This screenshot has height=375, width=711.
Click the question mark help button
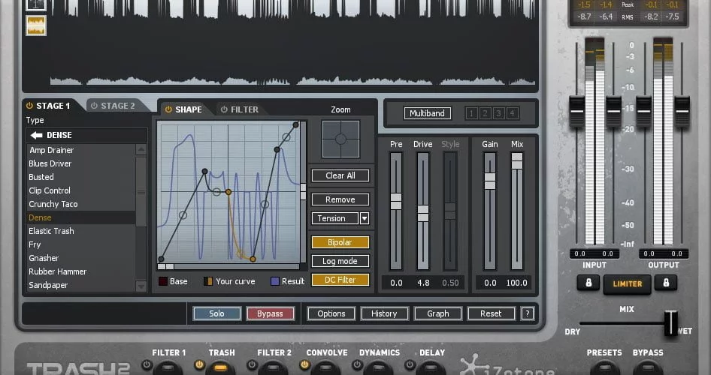(527, 313)
